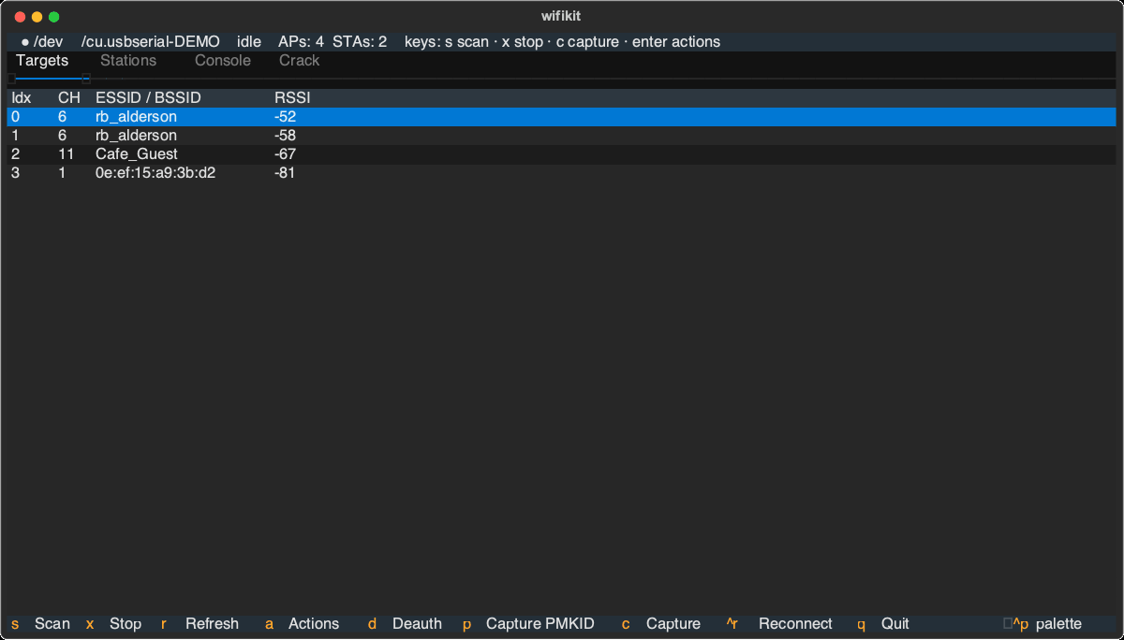Select the Cafe_Guest network row

(561, 154)
